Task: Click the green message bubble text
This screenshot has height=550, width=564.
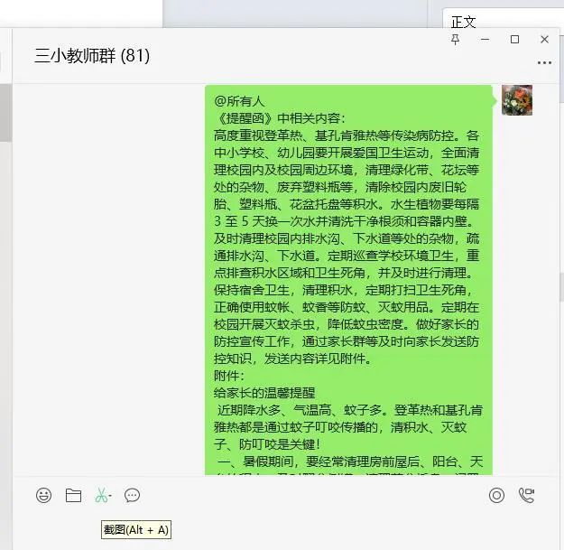Action: coord(348,280)
